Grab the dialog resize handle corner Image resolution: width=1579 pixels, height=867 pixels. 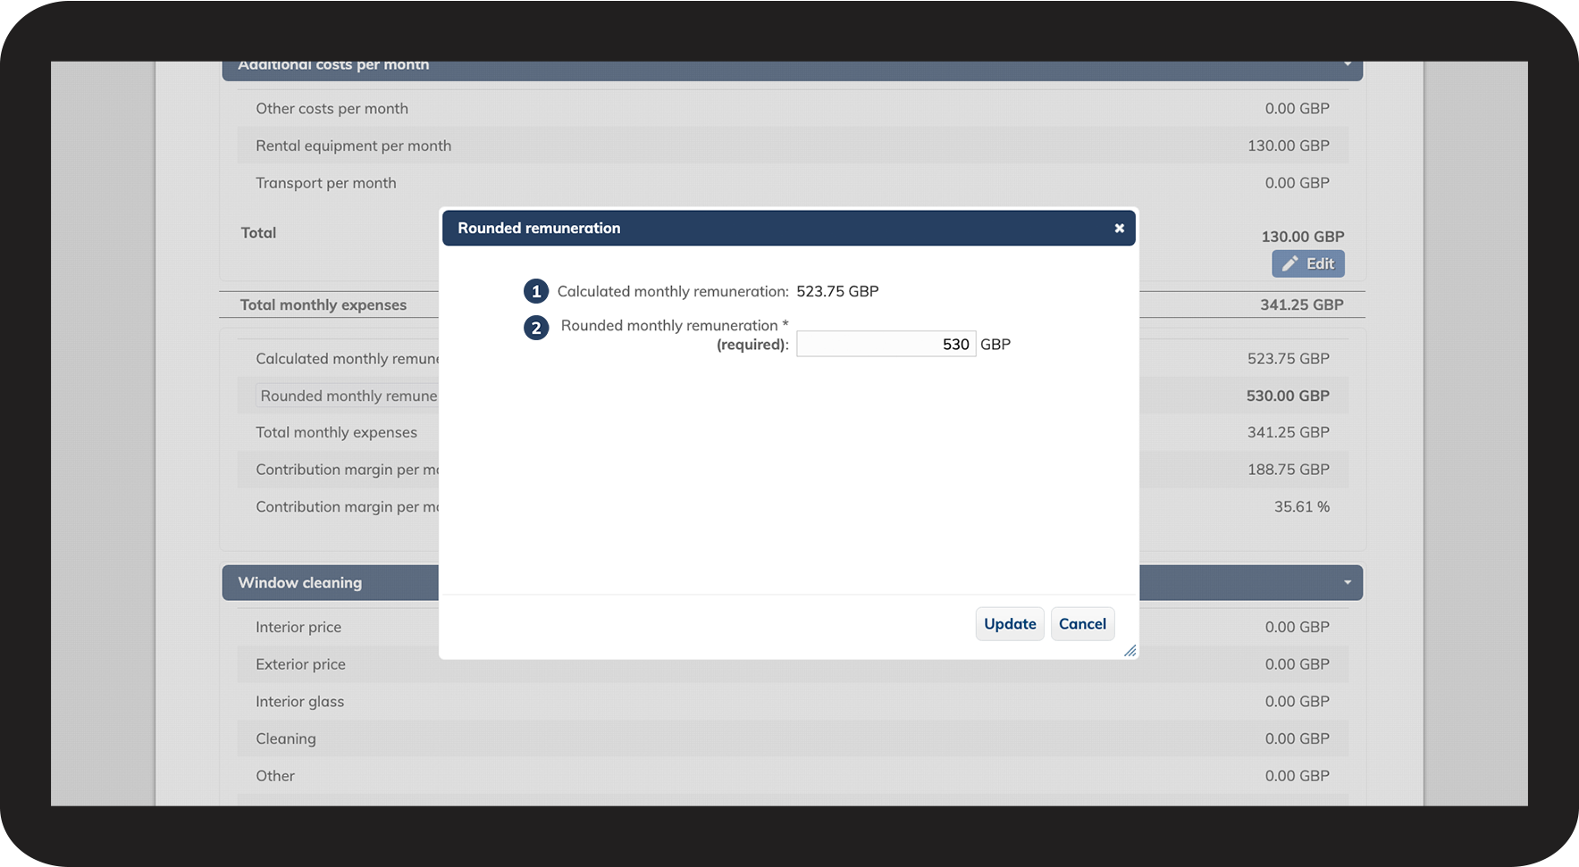(1130, 651)
